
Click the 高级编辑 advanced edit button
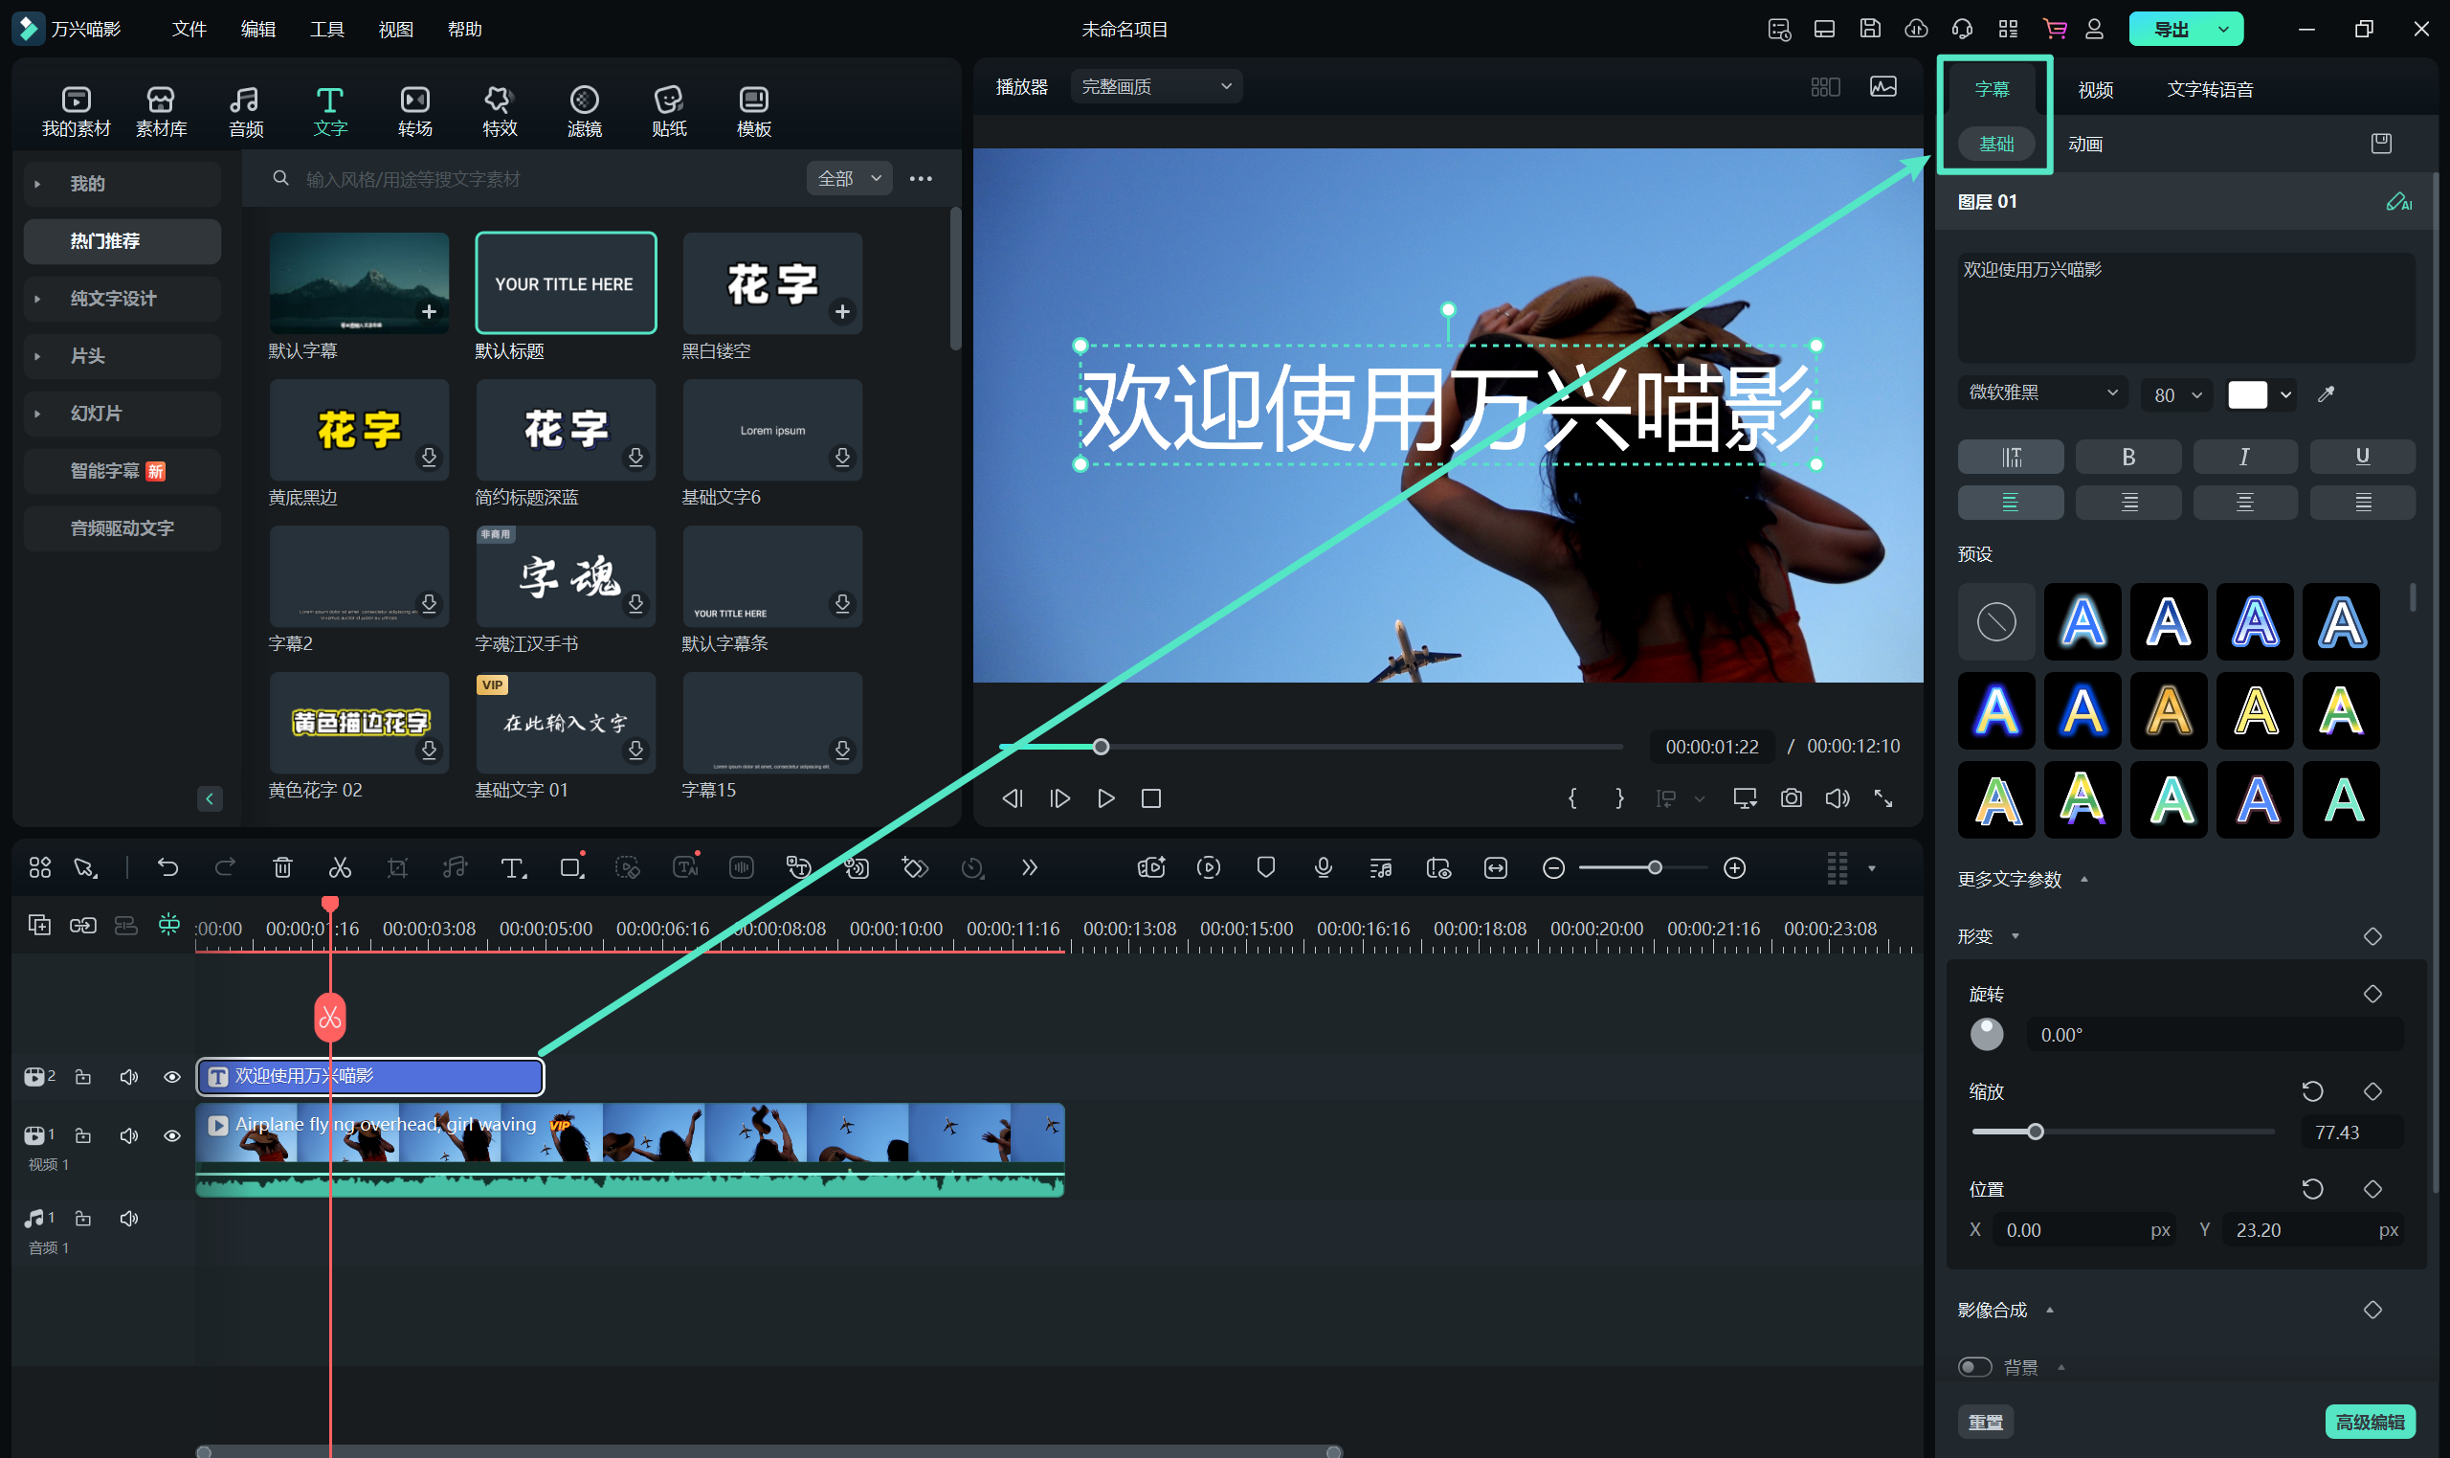(x=2370, y=1422)
